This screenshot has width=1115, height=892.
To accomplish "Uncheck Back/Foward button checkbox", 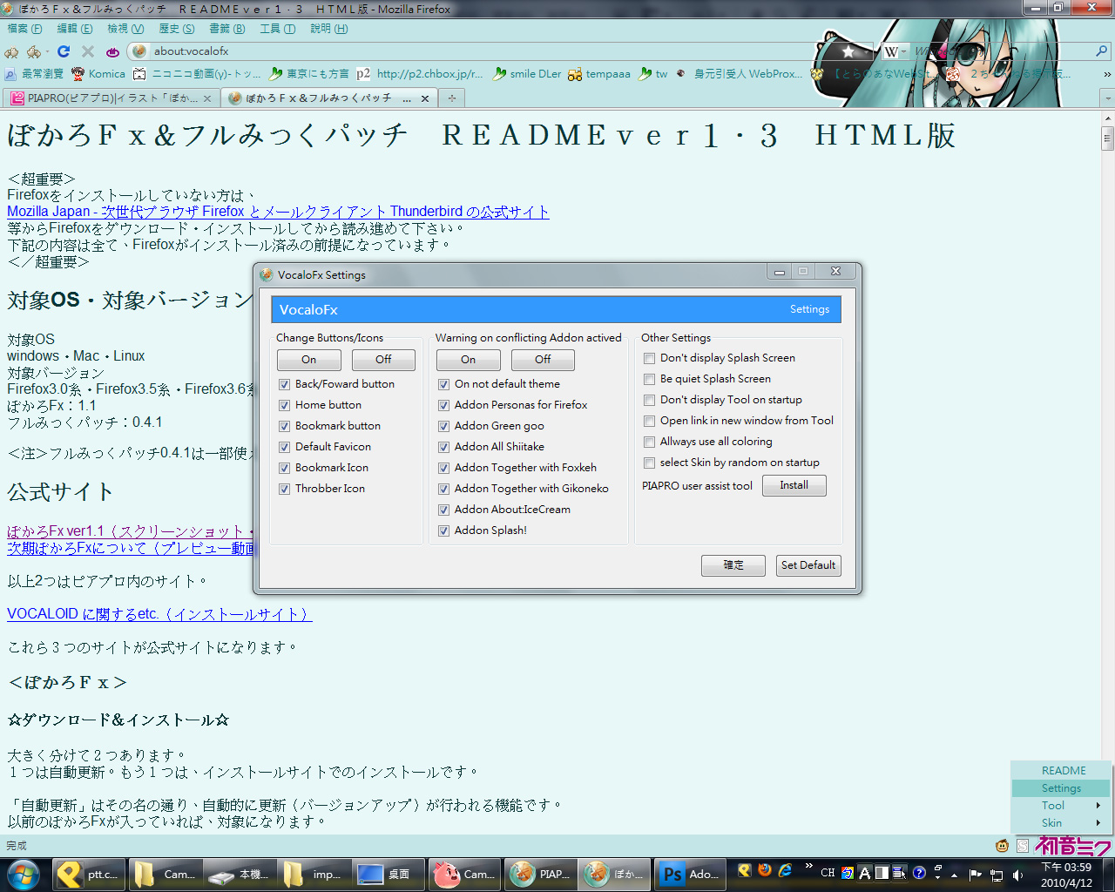I will click(284, 384).
